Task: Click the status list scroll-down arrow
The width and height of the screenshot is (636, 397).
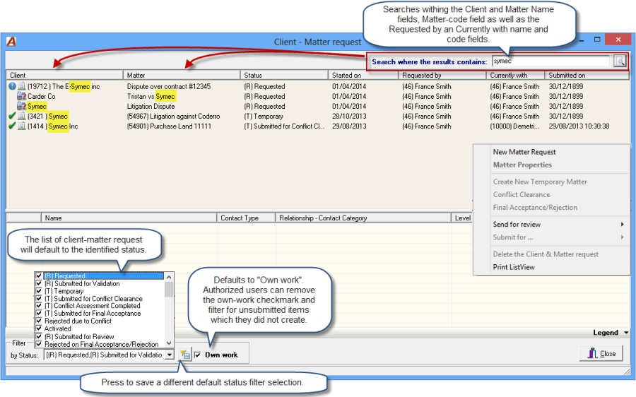Action: 169,343
